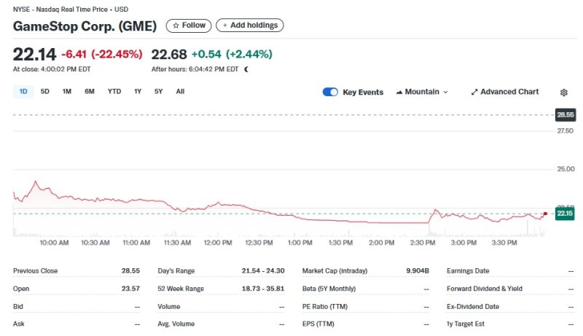Click the star icon in Follow
Screen dimensions: 583x336
coord(176,26)
